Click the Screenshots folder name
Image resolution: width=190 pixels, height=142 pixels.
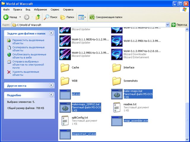pyautogui.click(x=131, y=81)
